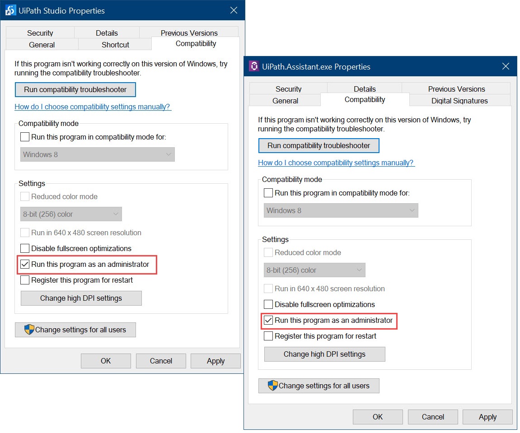This screenshot has height=433, width=520.
Task: Open Windows 8 dropdown in Assistant Properties
Action: (341, 210)
